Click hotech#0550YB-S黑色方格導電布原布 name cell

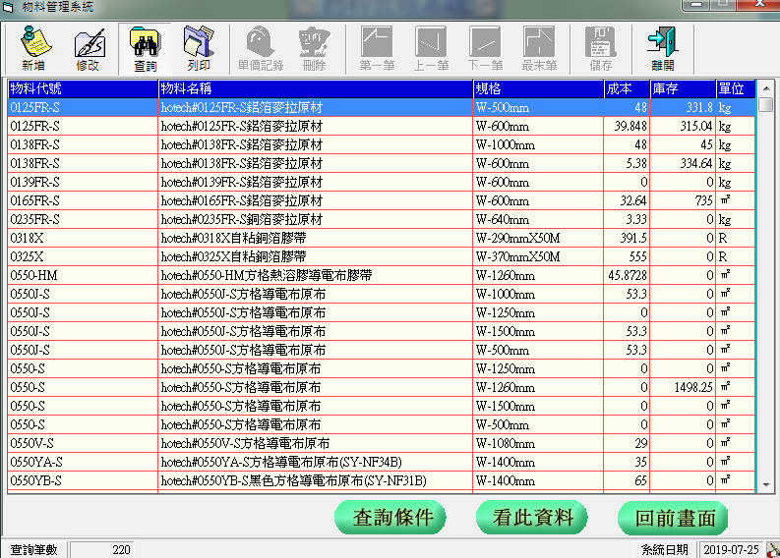tap(316, 480)
